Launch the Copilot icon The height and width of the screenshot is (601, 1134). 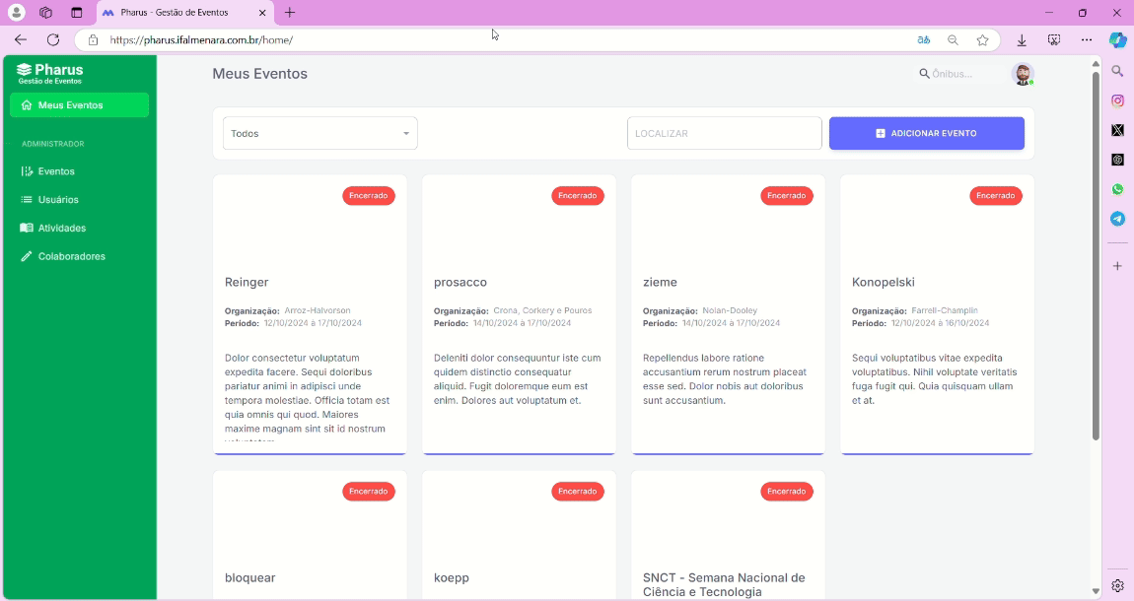pos(1117,40)
